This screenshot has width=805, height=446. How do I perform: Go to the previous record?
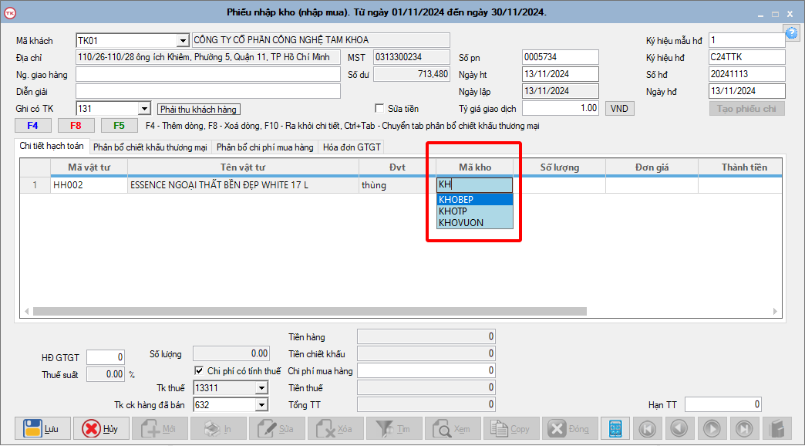(x=680, y=428)
